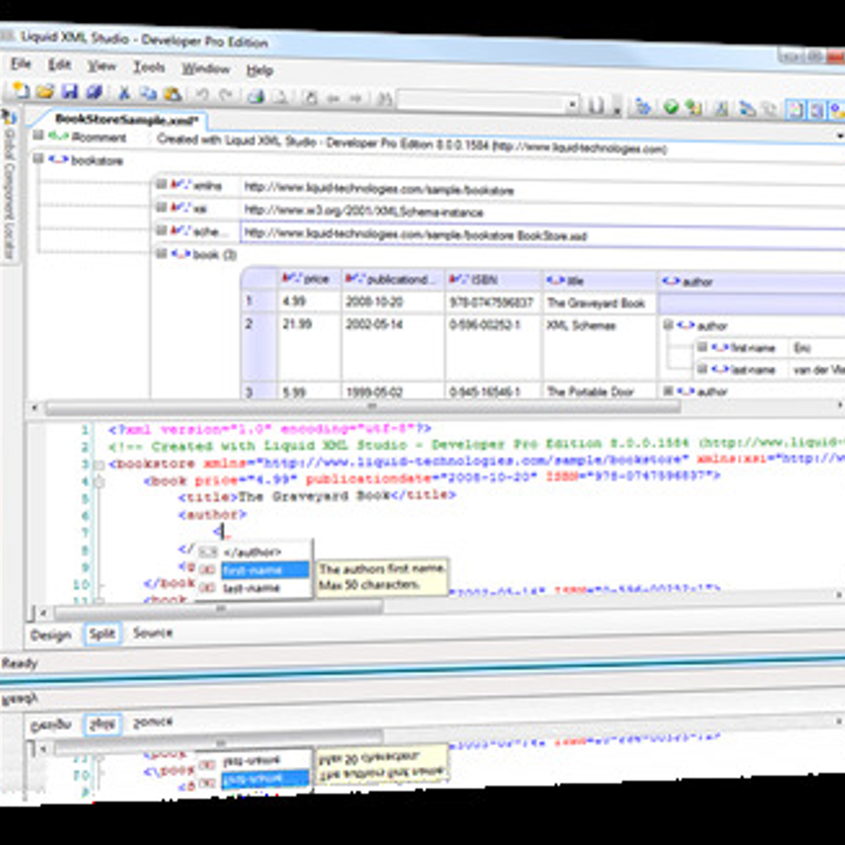The height and width of the screenshot is (845, 845).
Task: Click the xsi namespace URL value
Action: point(542,212)
